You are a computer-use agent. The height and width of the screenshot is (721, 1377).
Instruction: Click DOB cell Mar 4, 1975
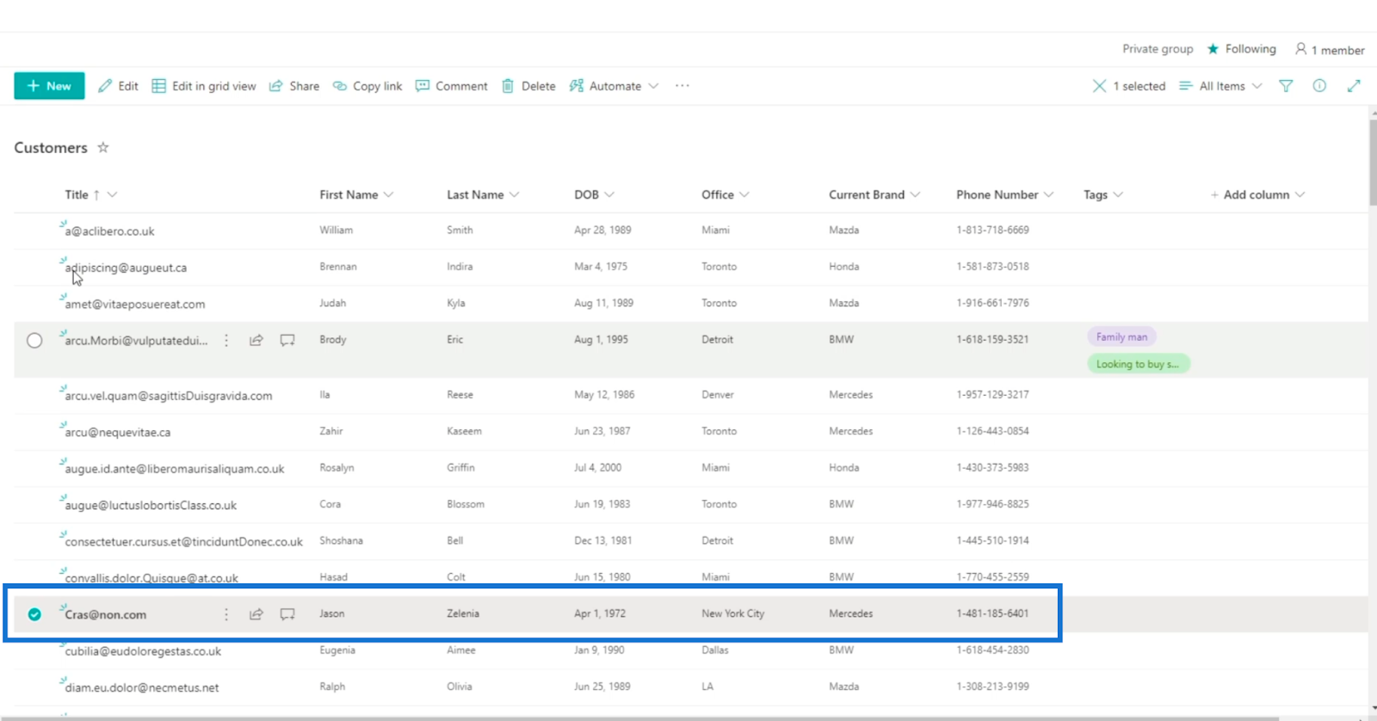(x=601, y=267)
